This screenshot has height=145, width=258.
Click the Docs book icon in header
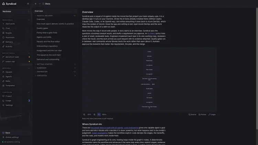tap(43, 4)
